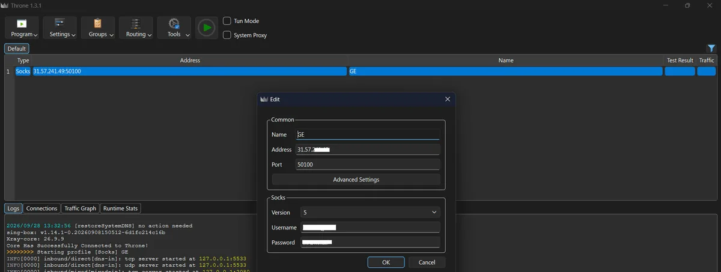Image resolution: width=721 pixels, height=272 pixels.
Task: Expand the Settings dropdown arrow
Action: point(73,35)
